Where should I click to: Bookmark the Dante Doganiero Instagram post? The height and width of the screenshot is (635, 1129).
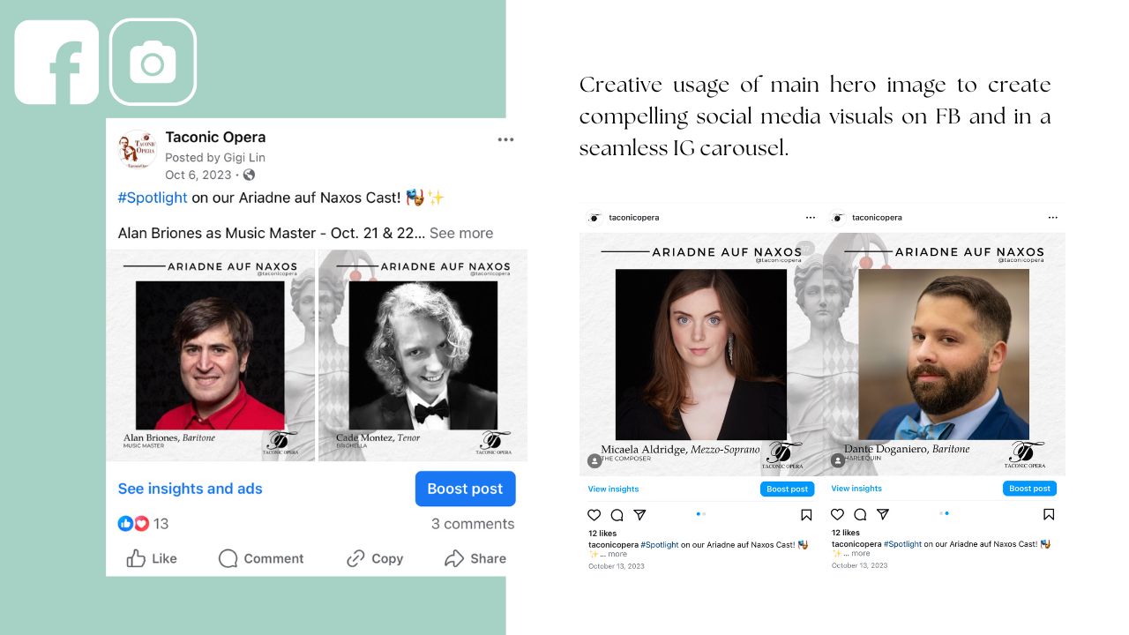1049,515
